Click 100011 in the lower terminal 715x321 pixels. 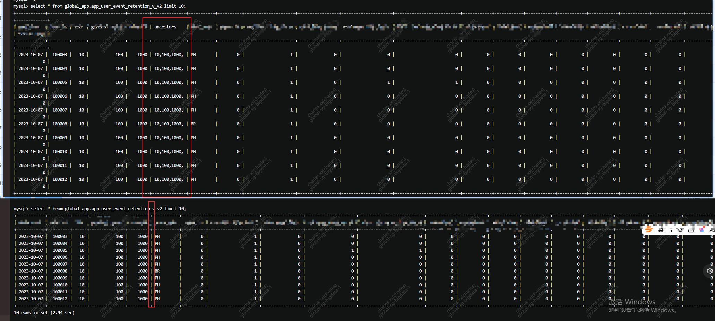pyautogui.click(x=60, y=292)
